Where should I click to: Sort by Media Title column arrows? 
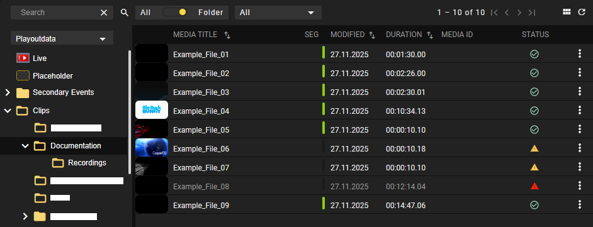click(x=227, y=35)
